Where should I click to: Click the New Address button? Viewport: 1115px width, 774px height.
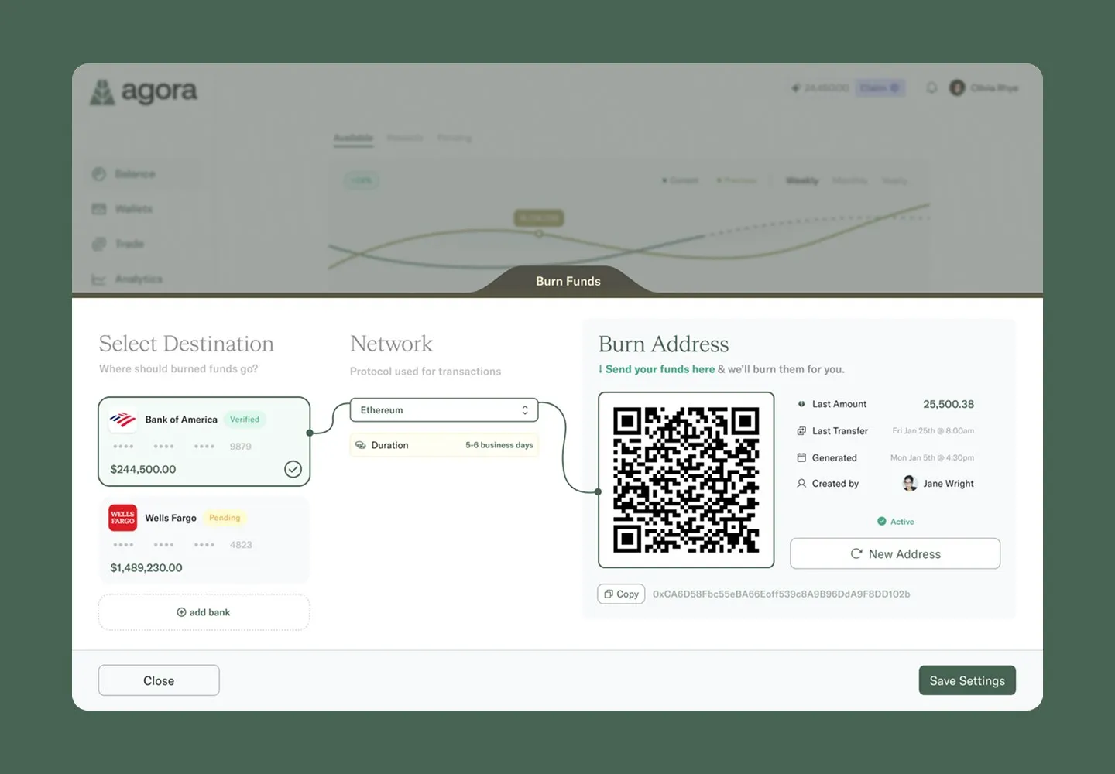click(895, 554)
